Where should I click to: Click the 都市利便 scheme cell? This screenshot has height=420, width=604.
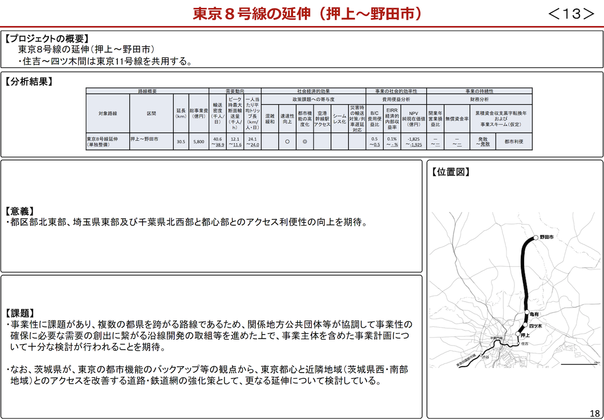pyautogui.click(x=514, y=142)
